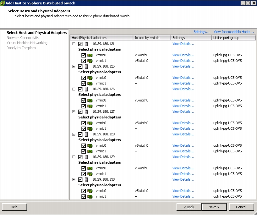257x218 pixels.
Task: Select the Network Connectivity wizard step
Action: (x=23, y=38)
